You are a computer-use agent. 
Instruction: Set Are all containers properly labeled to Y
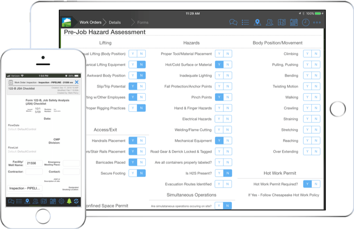tap(219, 163)
